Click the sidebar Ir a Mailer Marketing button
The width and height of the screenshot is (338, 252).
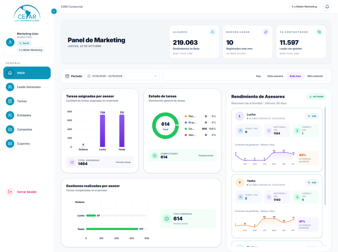[x=31, y=50]
